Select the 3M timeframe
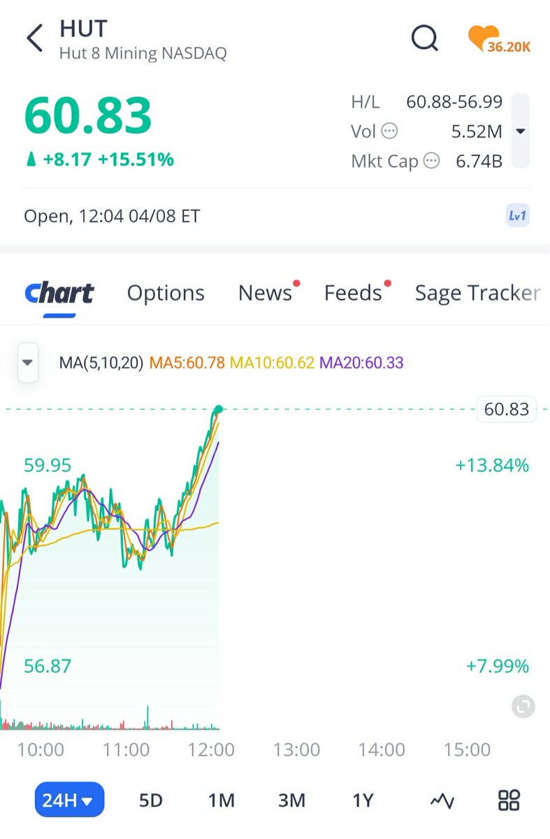The height and width of the screenshot is (839, 550). 291,800
